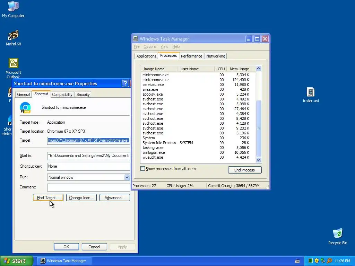Click the Comment field
This screenshot has height=266, width=355.
[88, 187]
